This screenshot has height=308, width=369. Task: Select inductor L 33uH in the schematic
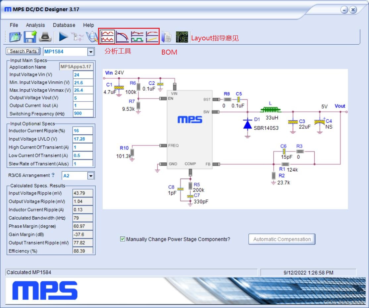[x=271, y=110]
